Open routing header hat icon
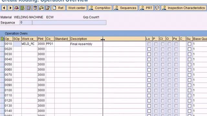This screenshot has height=116, width=207. coord(16,8)
